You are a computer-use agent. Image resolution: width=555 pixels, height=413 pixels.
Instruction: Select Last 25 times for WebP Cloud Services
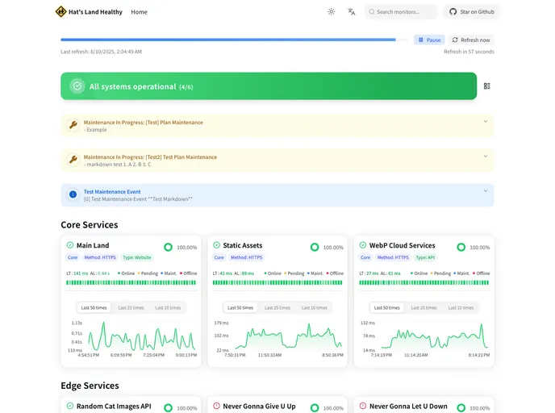(x=424, y=307)
